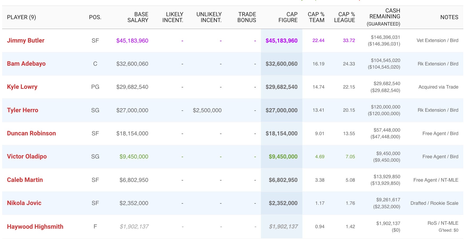This screenshot has width=467, height=242.
Task: Open Haywood Highsmith's profile link
Action: pyautogui.click(x=35, y=227)
